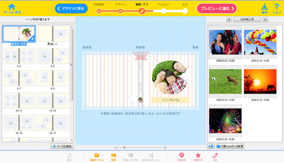Click the 注文 step circle
Image resolution: width=284 pixels, height=163 pixels.
coord(185,11)
